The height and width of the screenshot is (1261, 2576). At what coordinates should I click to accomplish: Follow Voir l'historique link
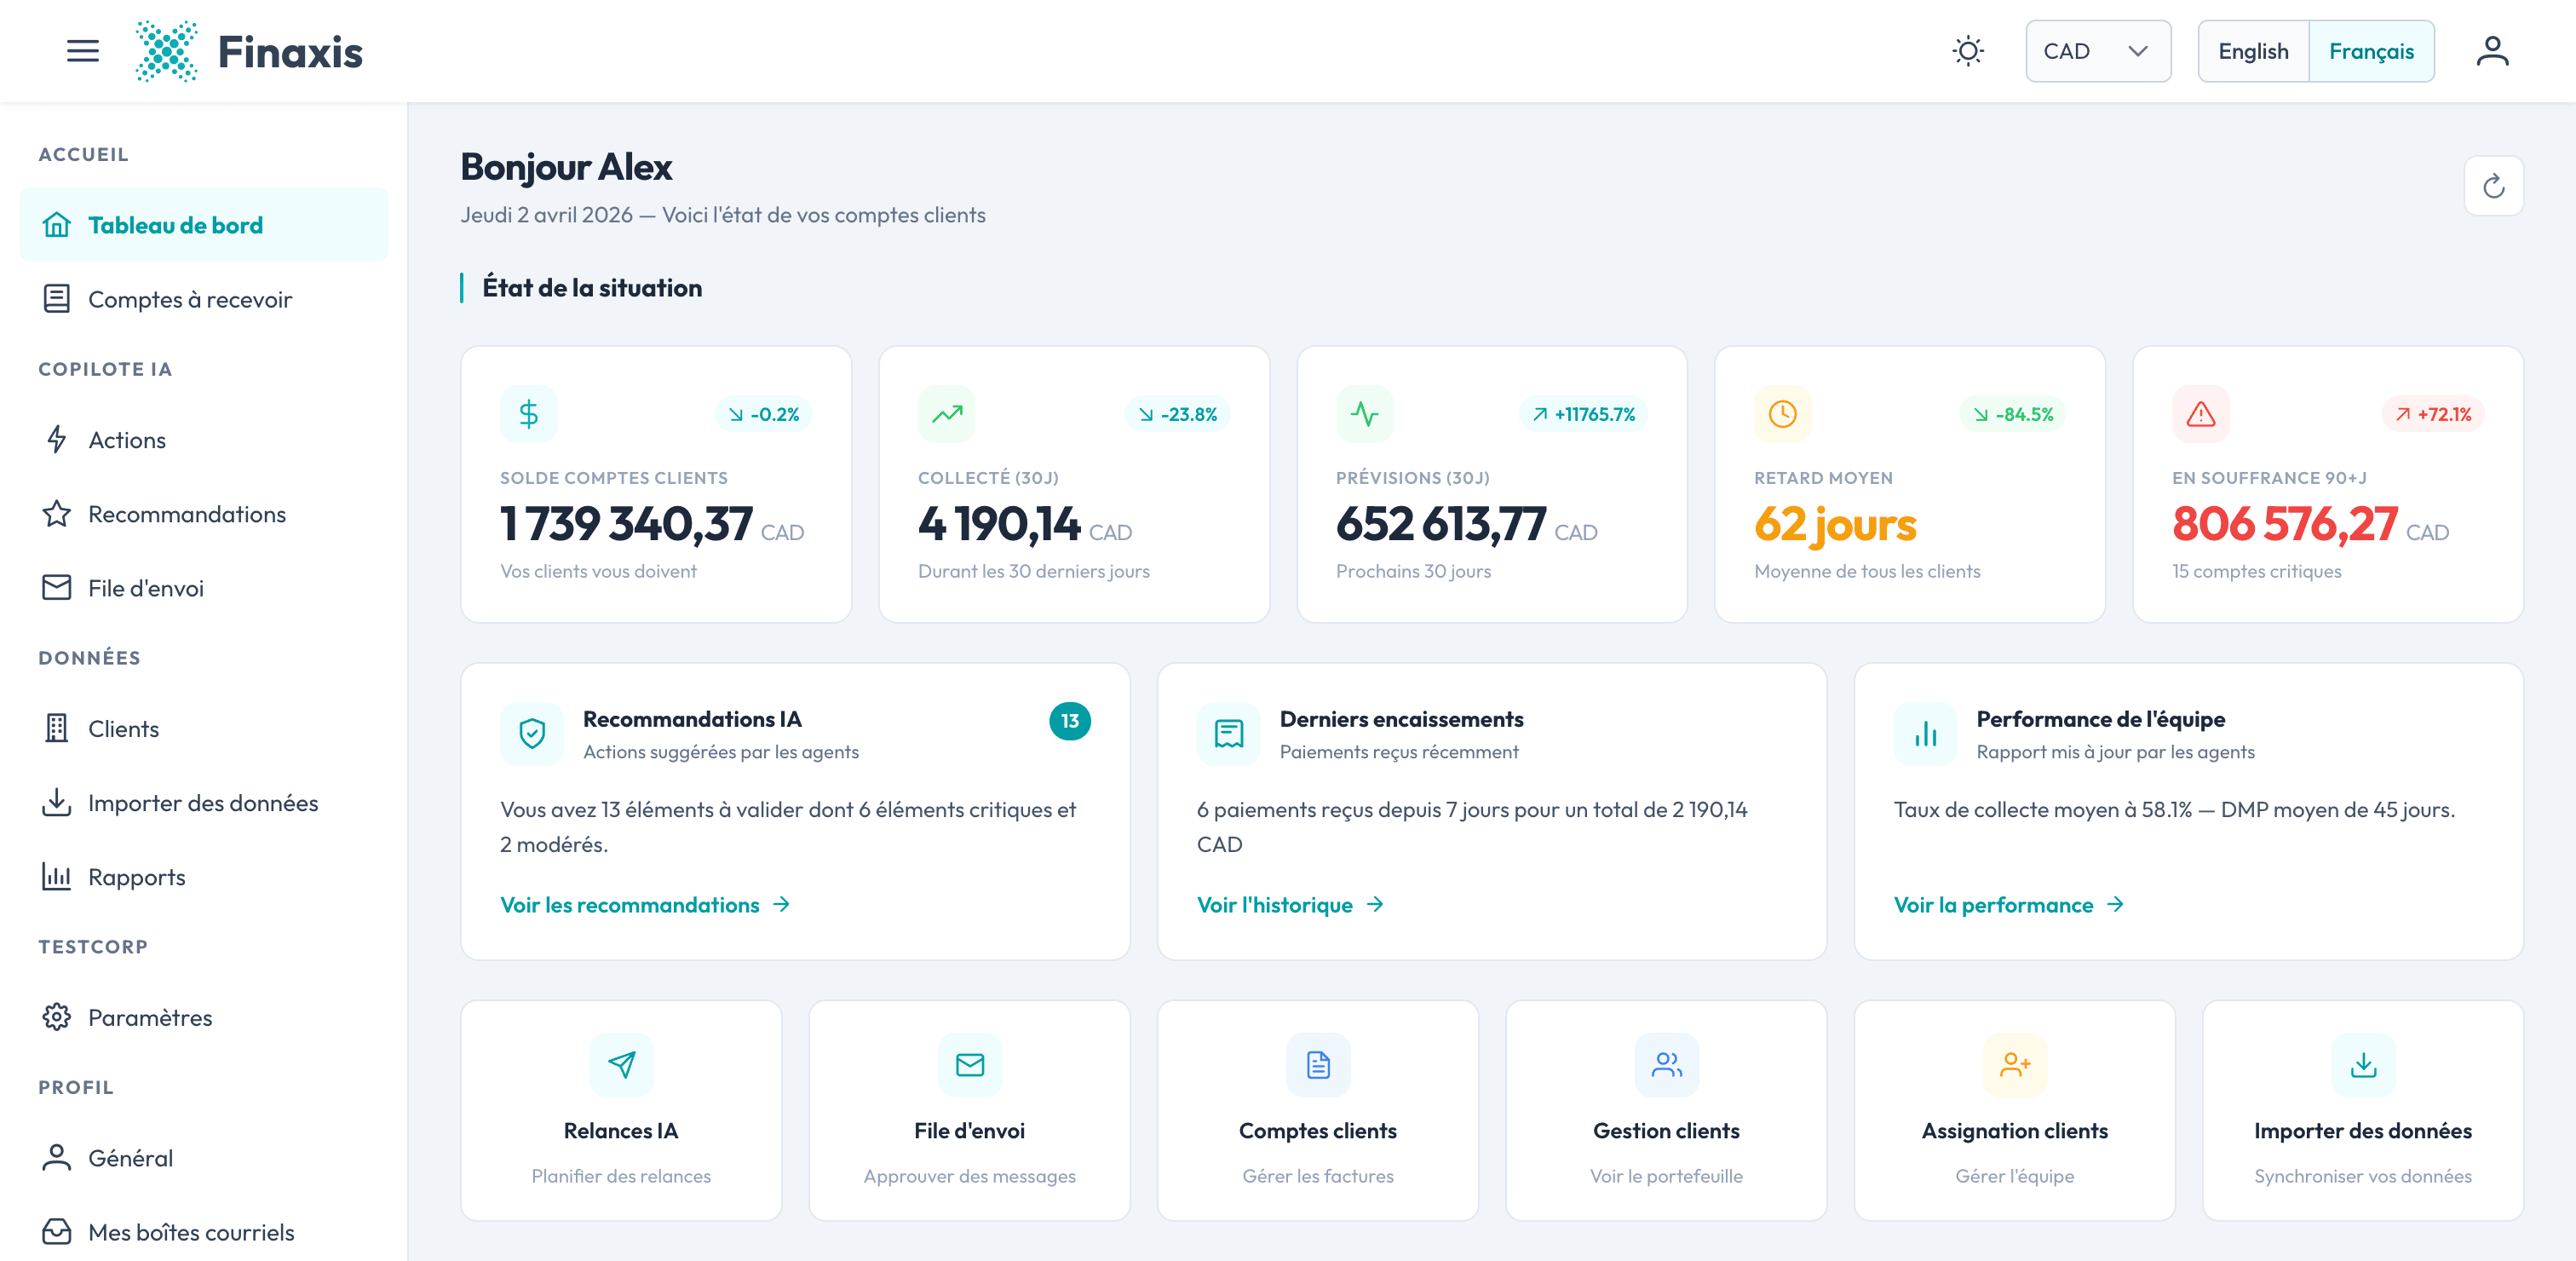click(1290, 905)
